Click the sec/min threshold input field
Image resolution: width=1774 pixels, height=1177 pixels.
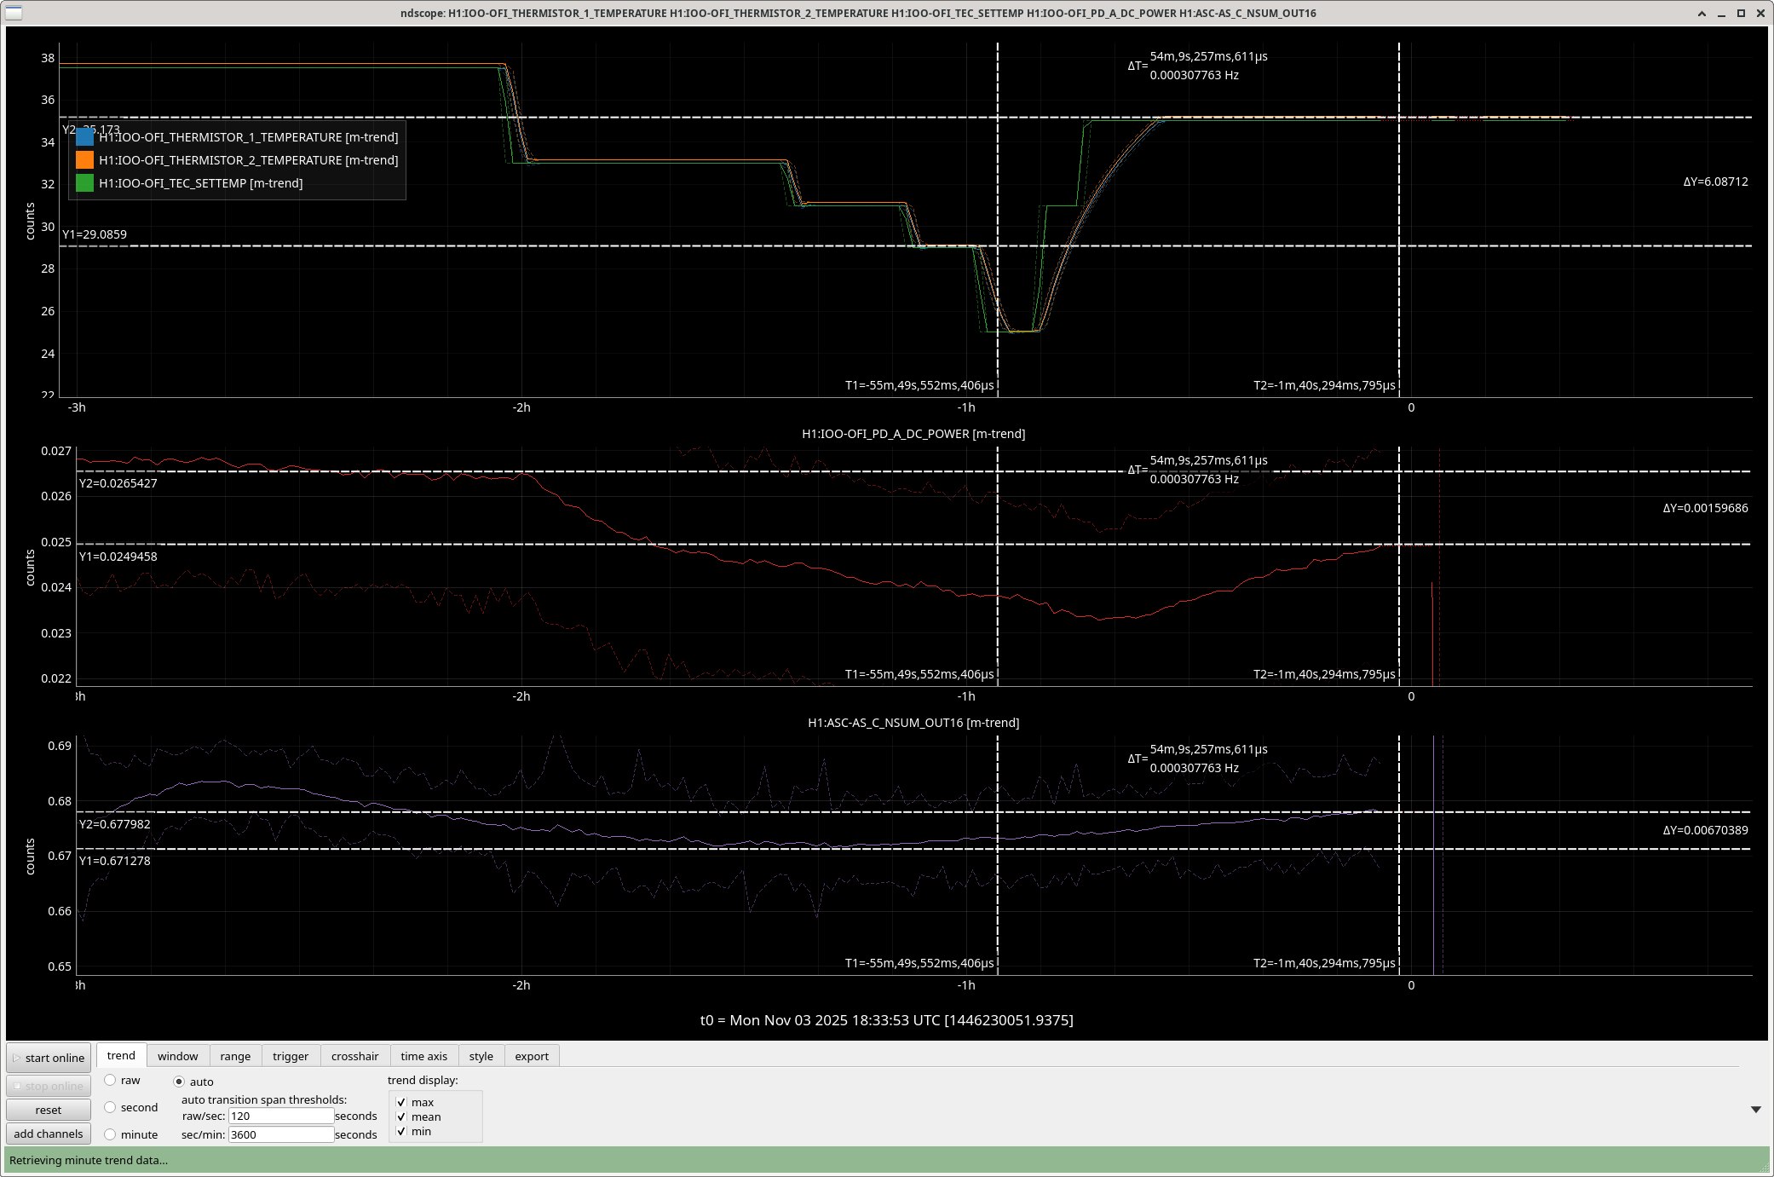pos(280,1134)
